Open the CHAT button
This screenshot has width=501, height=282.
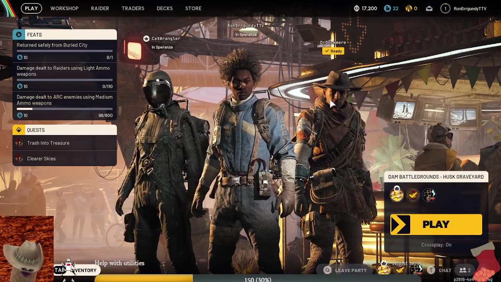(445, 270)
